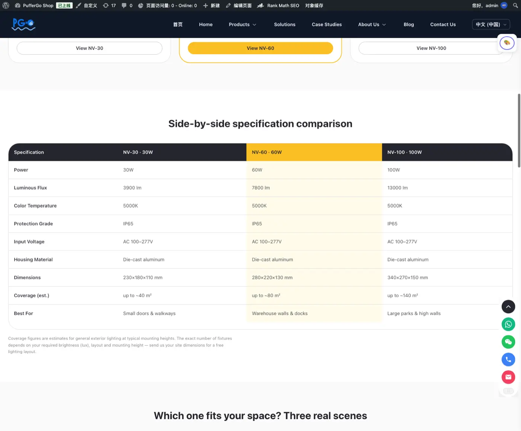Click 新建 new content item
Image resolution: width=521 pixels, height=431 pixels.
click(x=211, y=6)
